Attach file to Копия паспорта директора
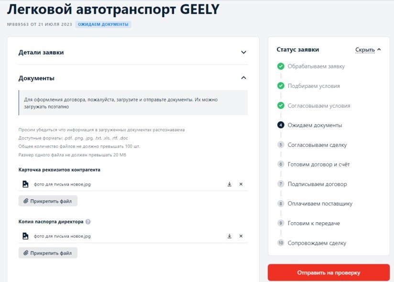Screen dimensions: 394x282 point(48,253)
